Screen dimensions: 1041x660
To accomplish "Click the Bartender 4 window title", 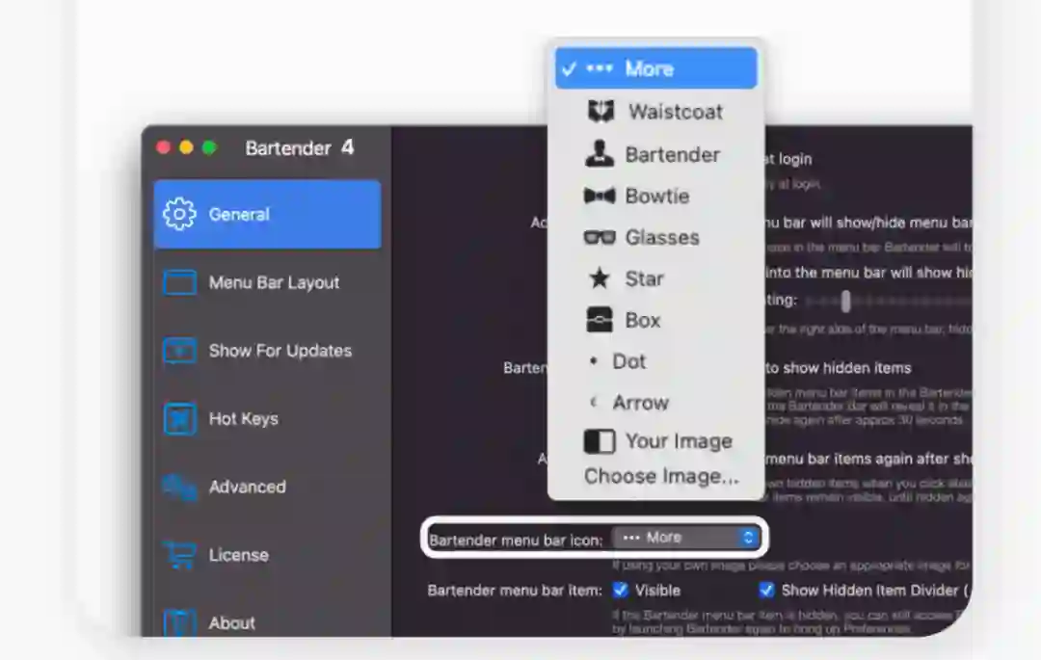I will 300,147.
